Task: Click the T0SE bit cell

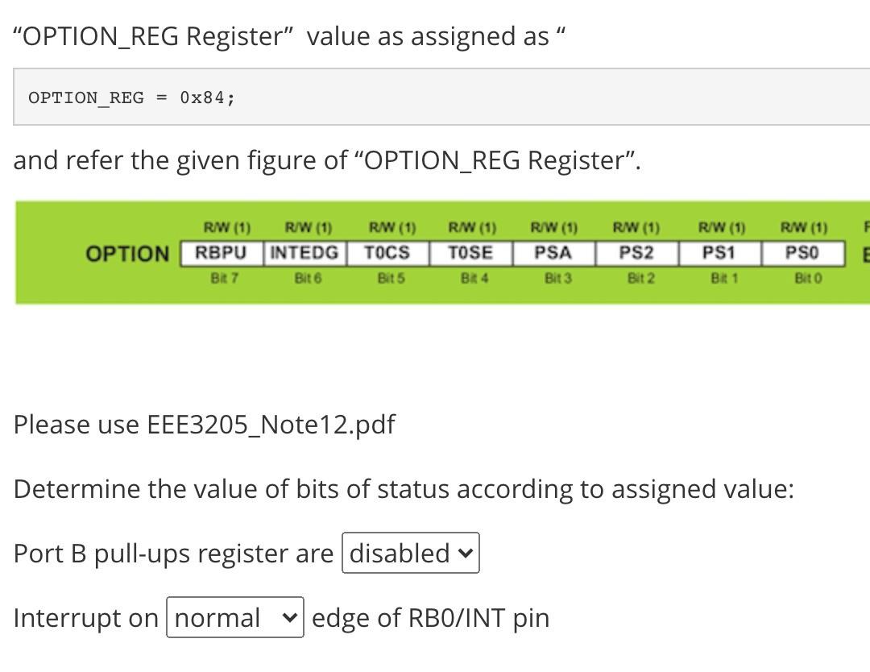Action: (471, 252)
